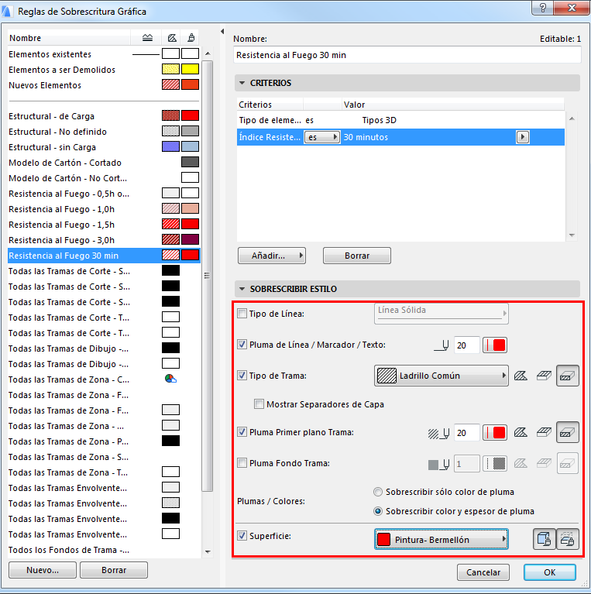Open background fill pen color swatch
The height and width of the screenshot is (594, 591).
tap(495, 463)
